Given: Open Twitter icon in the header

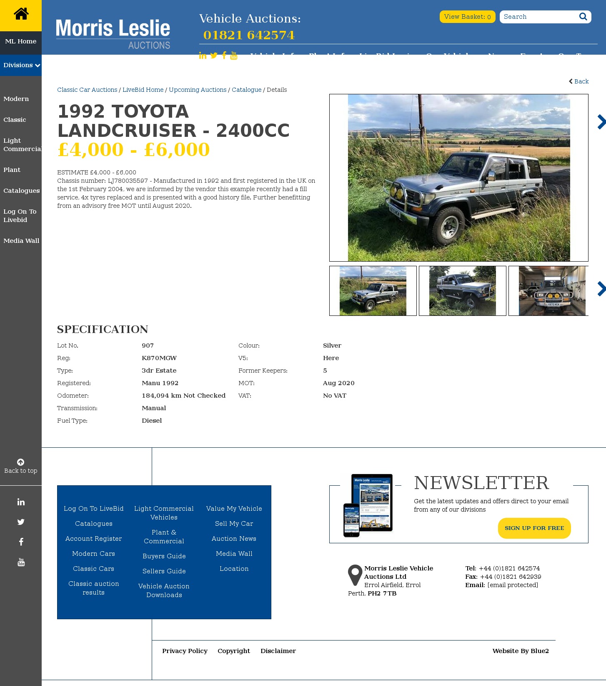Looking at the screenshot, I should point(214,55).
